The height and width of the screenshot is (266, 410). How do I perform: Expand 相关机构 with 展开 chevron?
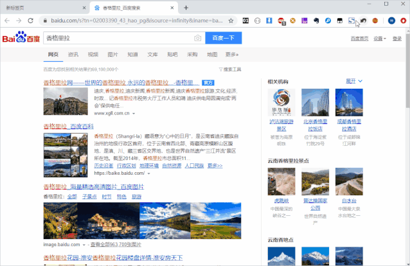click(x=354, y=81)
